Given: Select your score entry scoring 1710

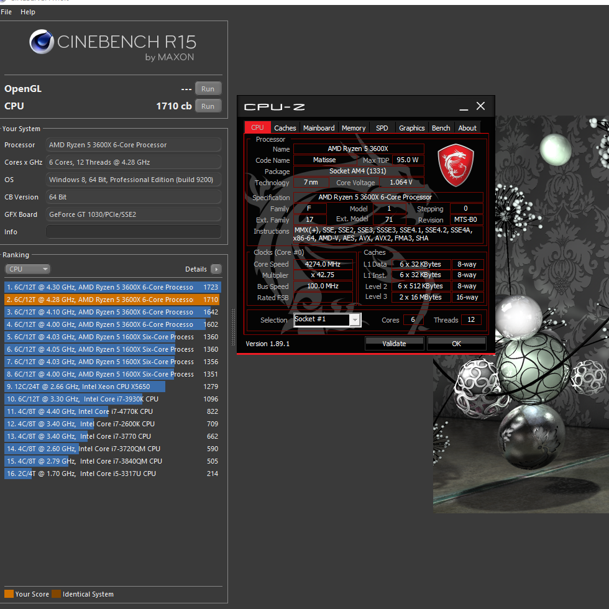Looking at the screenshot, I should [112, 300].
